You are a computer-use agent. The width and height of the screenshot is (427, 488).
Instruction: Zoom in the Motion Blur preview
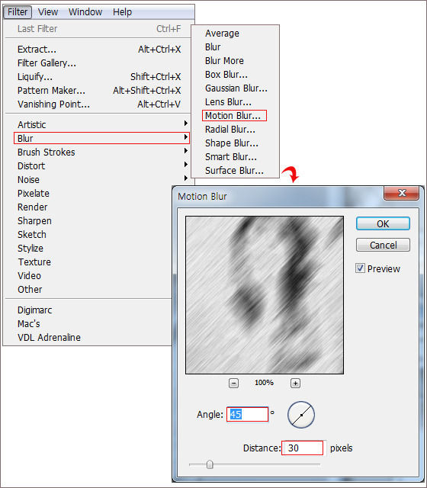tap(295, 383)
